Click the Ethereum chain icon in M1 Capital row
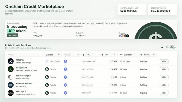Screen dimensions: 182x102 tap(66, 93)
